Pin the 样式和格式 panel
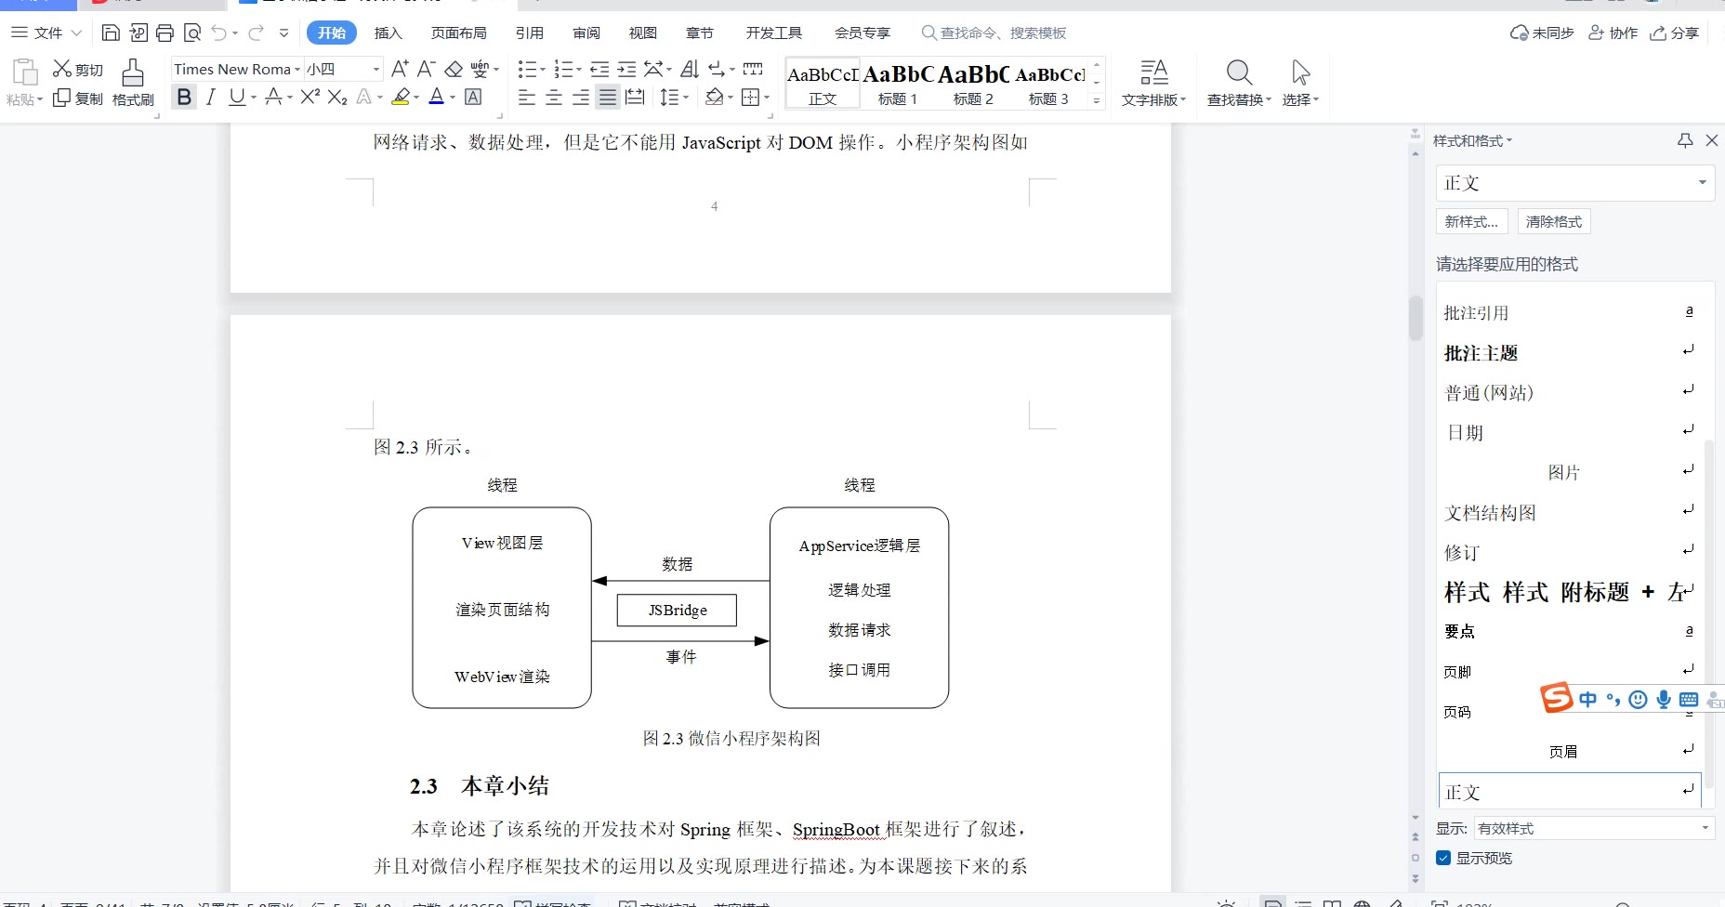This screenshot has height=907, width=1725. coord(1685,140)
